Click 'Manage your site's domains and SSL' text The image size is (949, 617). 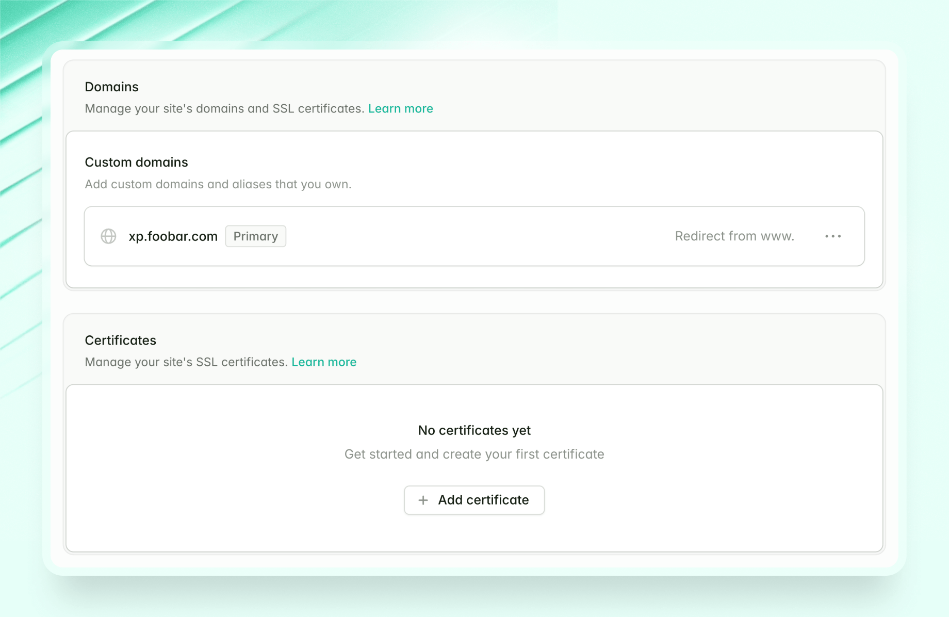tap(224, 109)
